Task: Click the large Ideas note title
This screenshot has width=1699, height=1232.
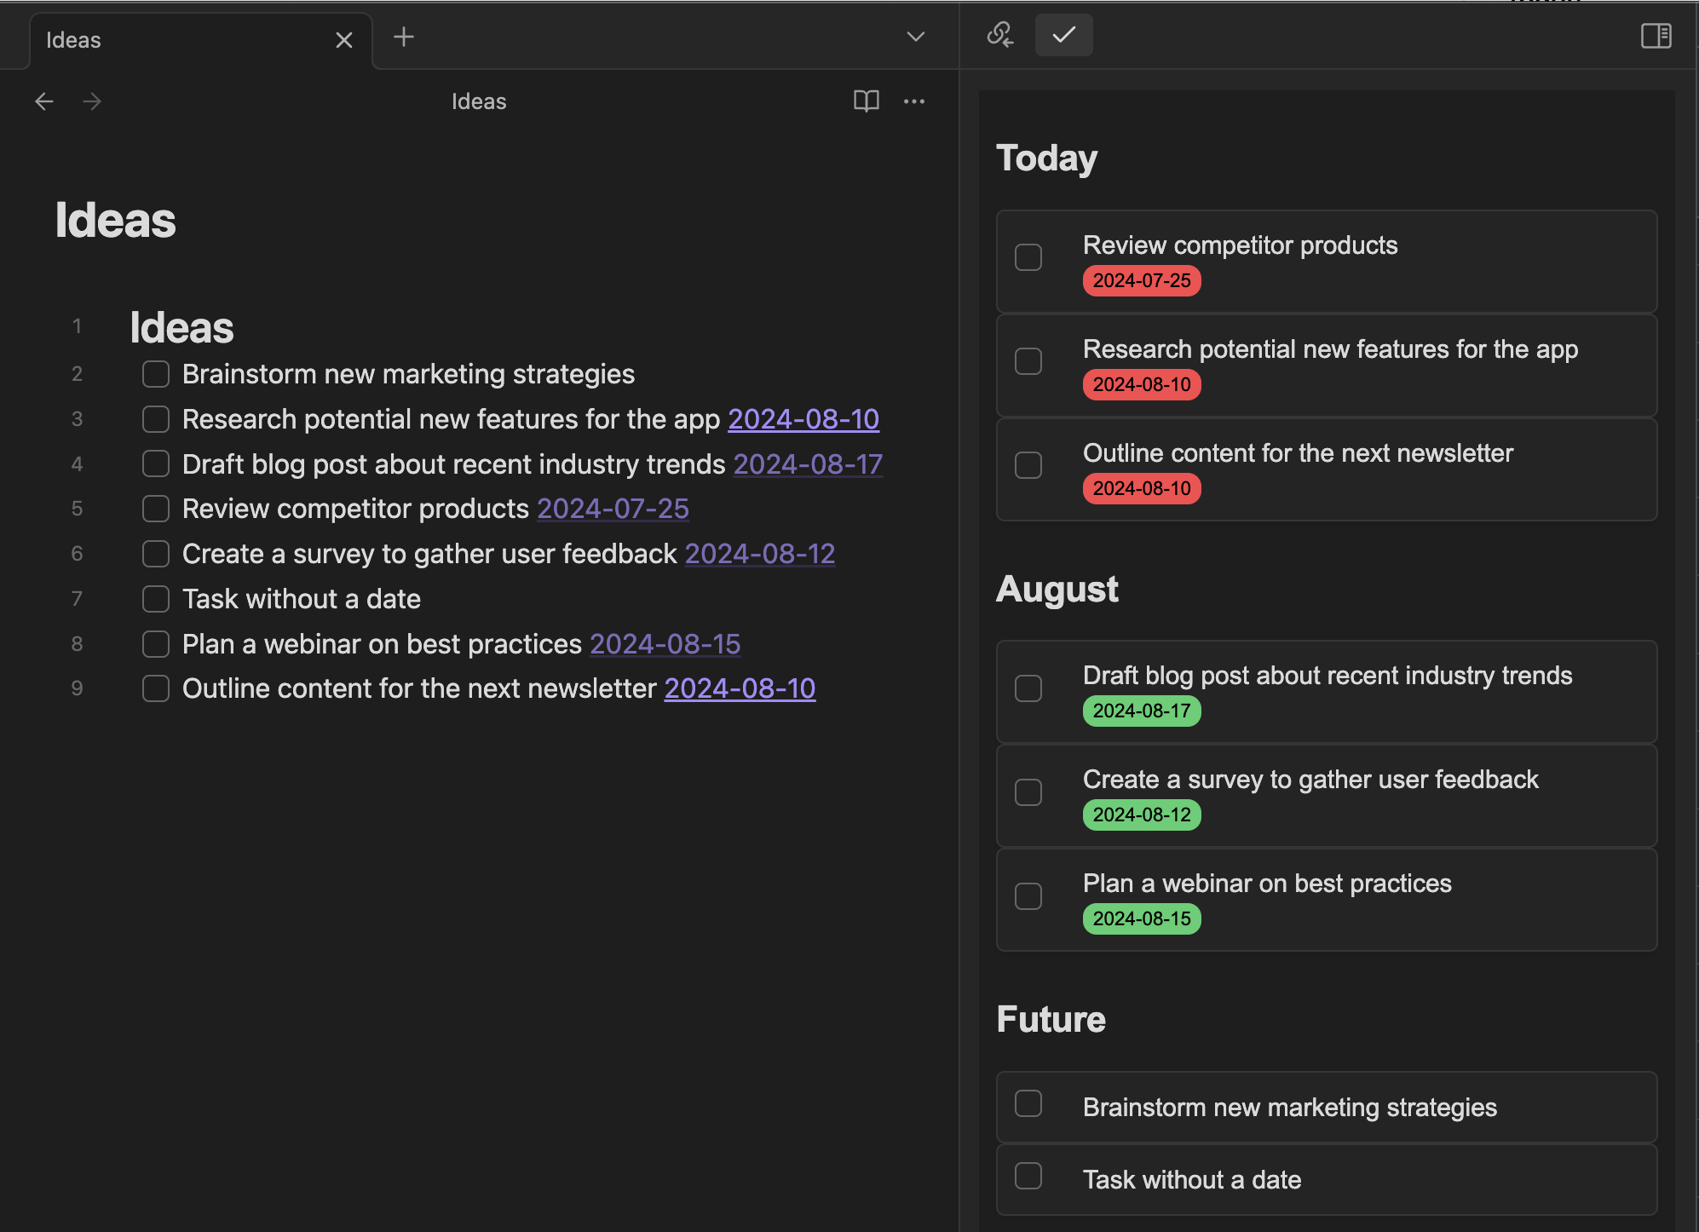Action: coord(116,221)
